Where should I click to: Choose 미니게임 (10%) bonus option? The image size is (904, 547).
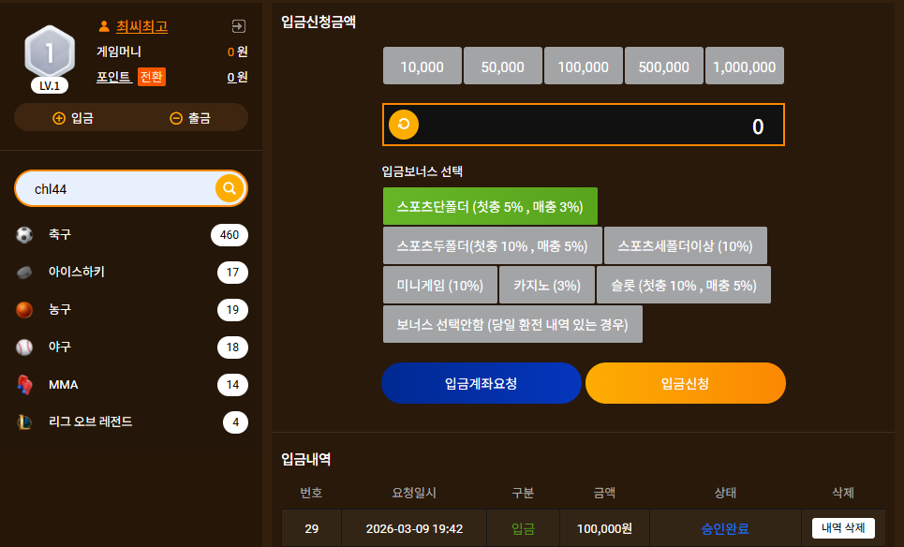coord(440,286)
